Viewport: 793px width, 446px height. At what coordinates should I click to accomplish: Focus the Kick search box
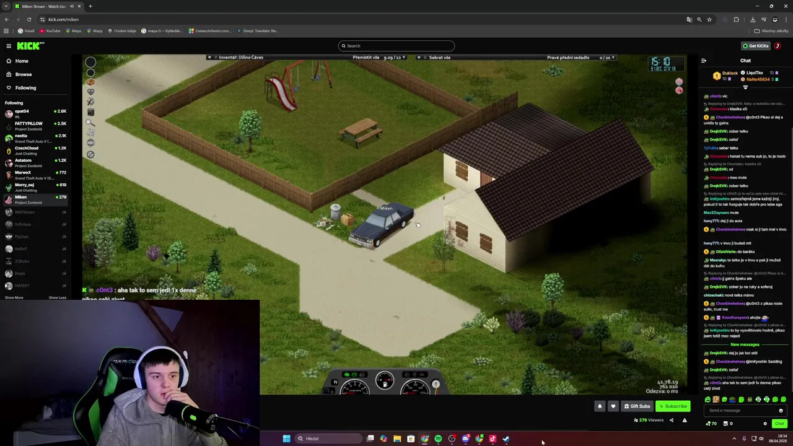(x=396, y=46)
